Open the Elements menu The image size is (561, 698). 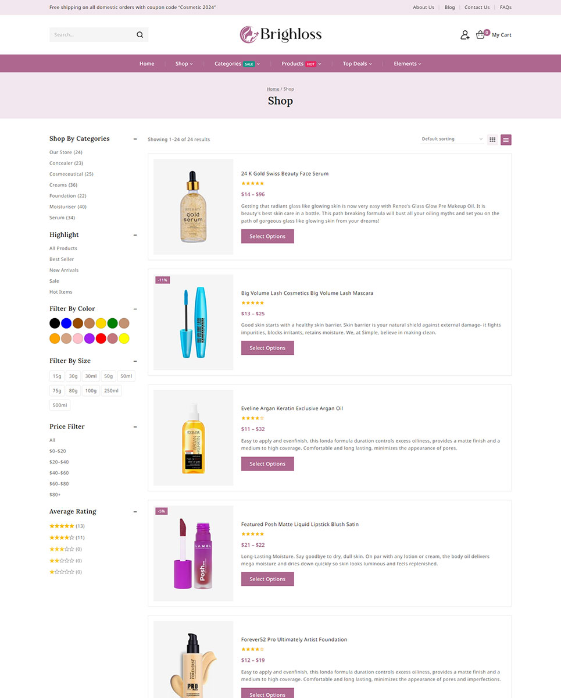coord(407,63)
